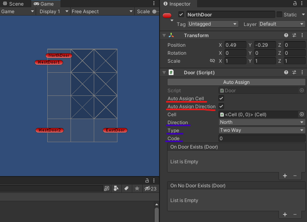Open Door script presets
Screen dimensions: 307x222
coord(294,72)
